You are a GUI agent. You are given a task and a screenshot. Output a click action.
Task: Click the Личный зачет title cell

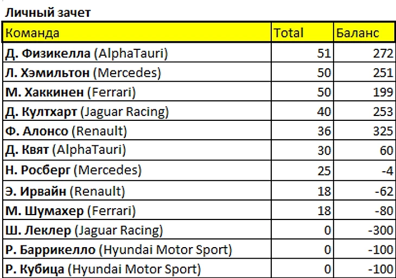pyautogui.click(x=48, y=12)
